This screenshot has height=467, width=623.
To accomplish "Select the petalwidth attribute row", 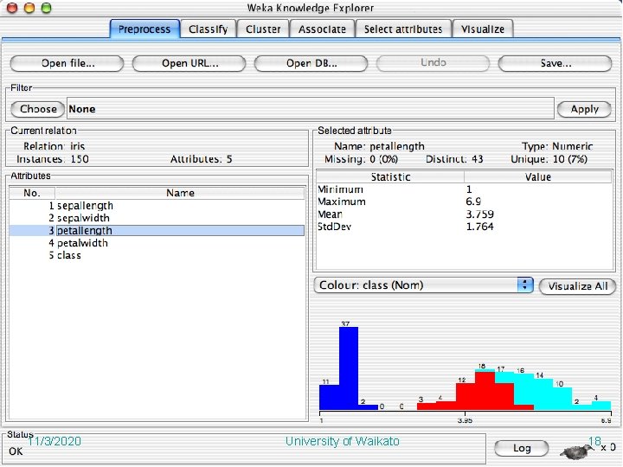I will tap(157, 243).
